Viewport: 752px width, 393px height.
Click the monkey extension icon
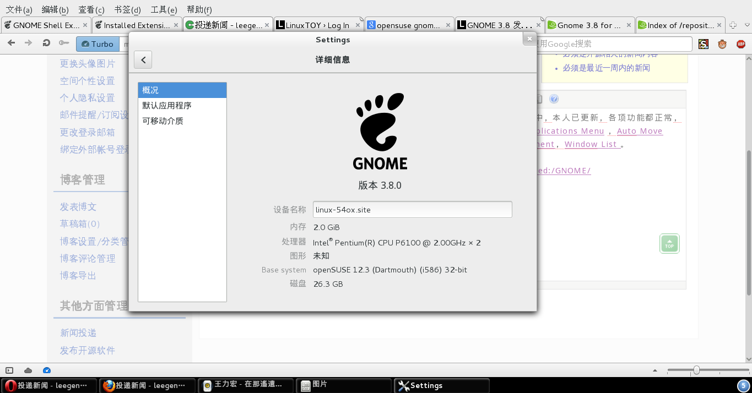click(722, 44)
